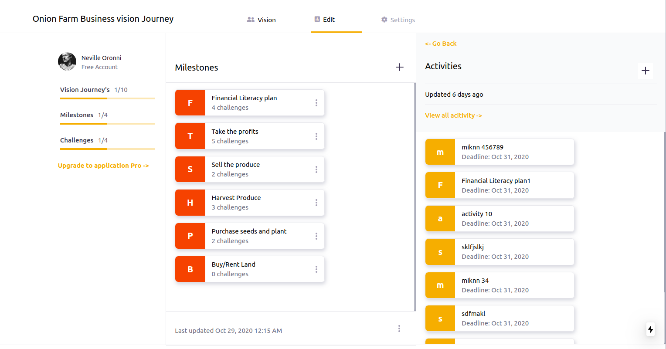This screenshot has height=349, width=666.
Task: Open the three-dot menu beside Last updated
Action: (x=399, y=329)
